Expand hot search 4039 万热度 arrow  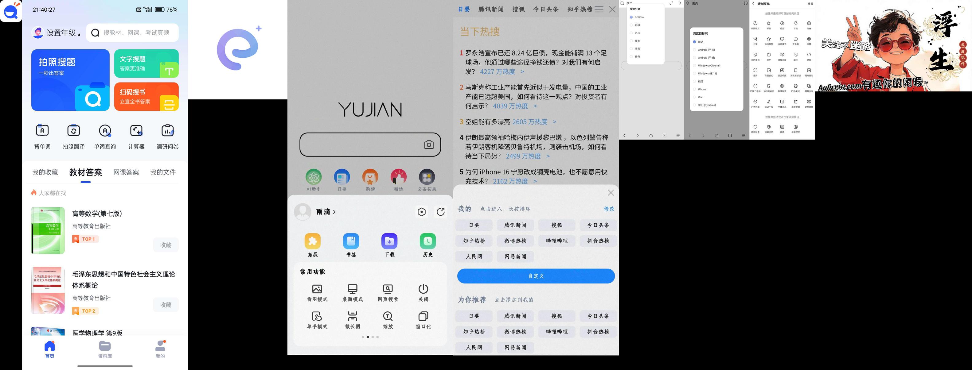click(x=535, y=106)
